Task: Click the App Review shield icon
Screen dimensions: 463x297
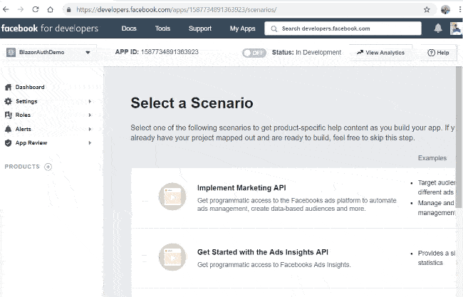Action: tap(8, 142)
